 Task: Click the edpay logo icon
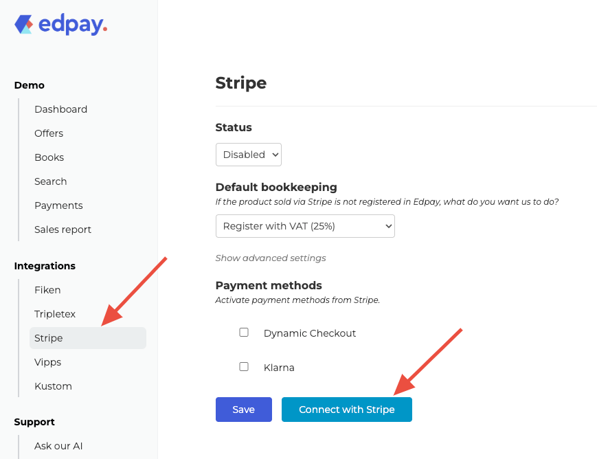coord(24,25)
